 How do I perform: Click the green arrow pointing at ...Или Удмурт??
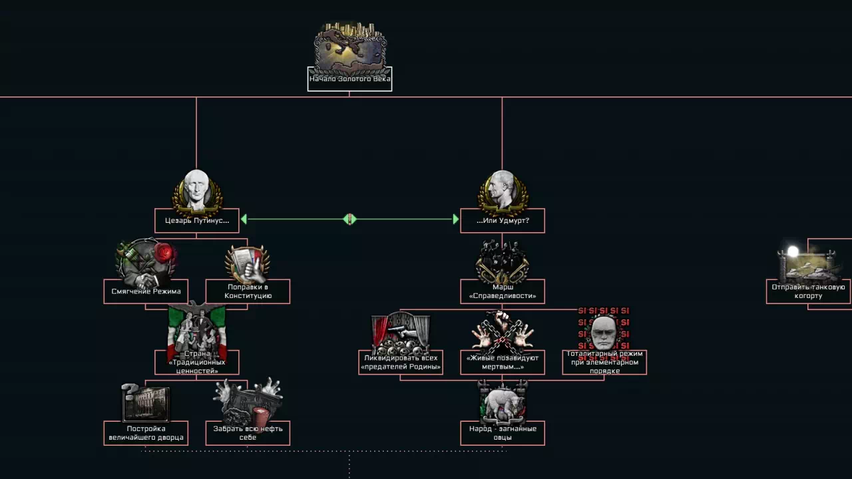coord(455,220)
